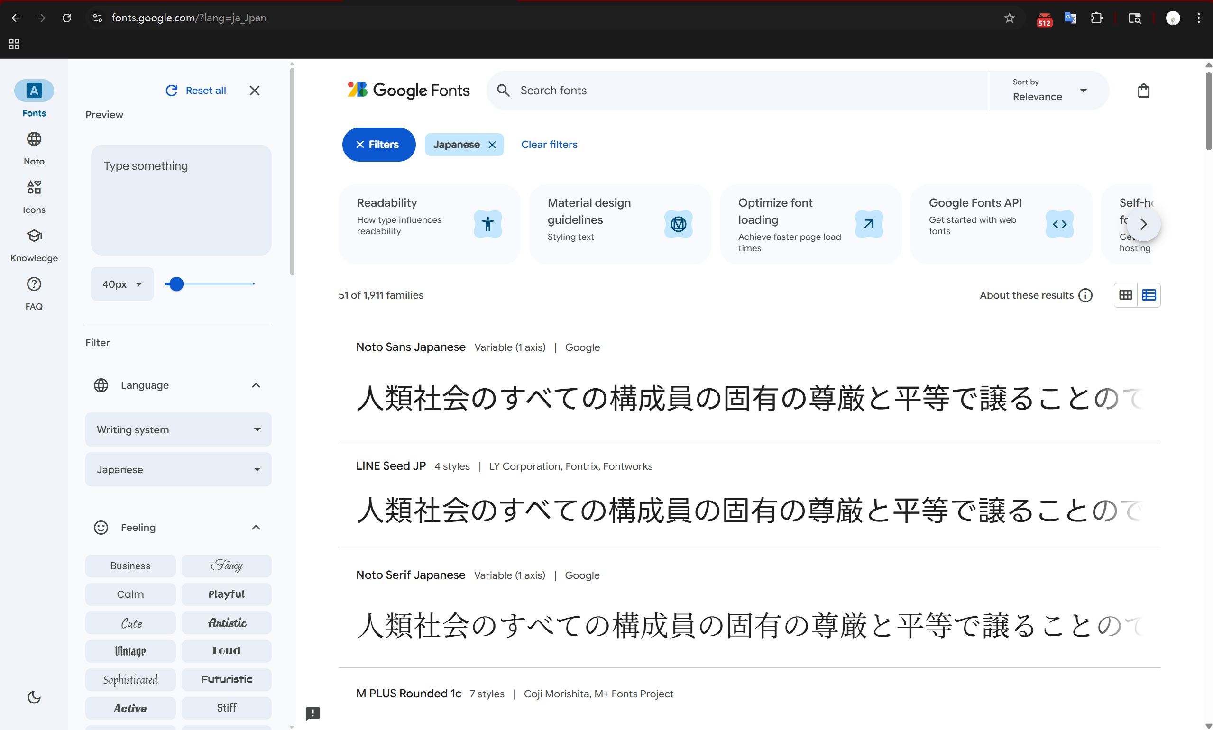Select the Noto sidebar icon

(34, 147)
